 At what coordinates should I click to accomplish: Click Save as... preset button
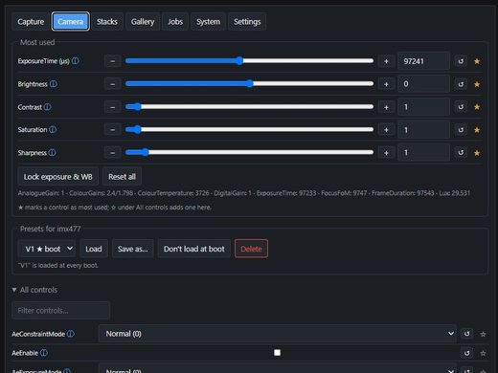tap(133, 249)
